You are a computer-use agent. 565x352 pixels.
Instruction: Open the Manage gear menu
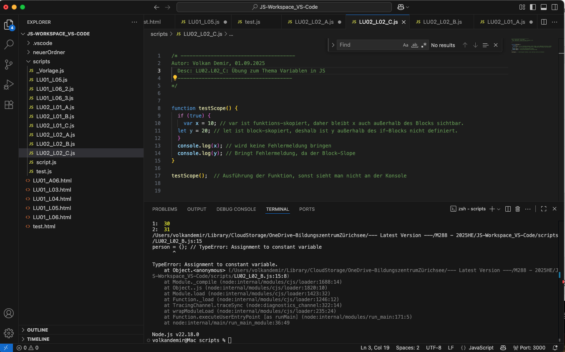tap(9, 333)
